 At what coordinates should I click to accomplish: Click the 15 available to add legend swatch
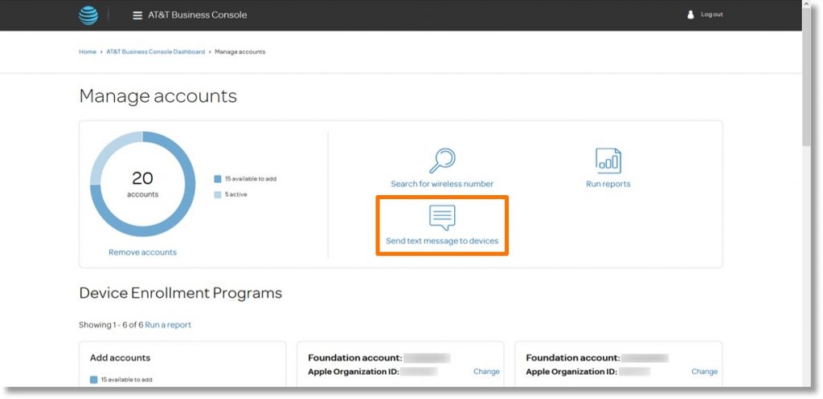[218, 179]
